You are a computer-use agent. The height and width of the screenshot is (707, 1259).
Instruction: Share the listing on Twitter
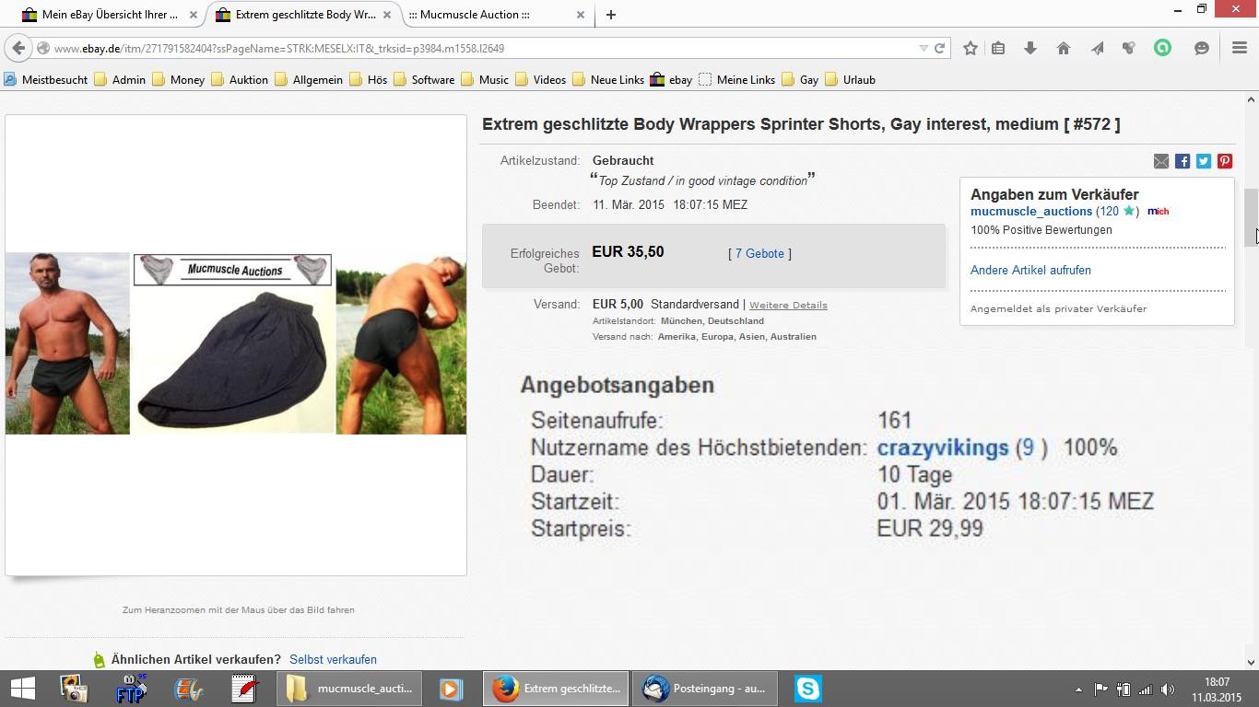(1204, 161)
